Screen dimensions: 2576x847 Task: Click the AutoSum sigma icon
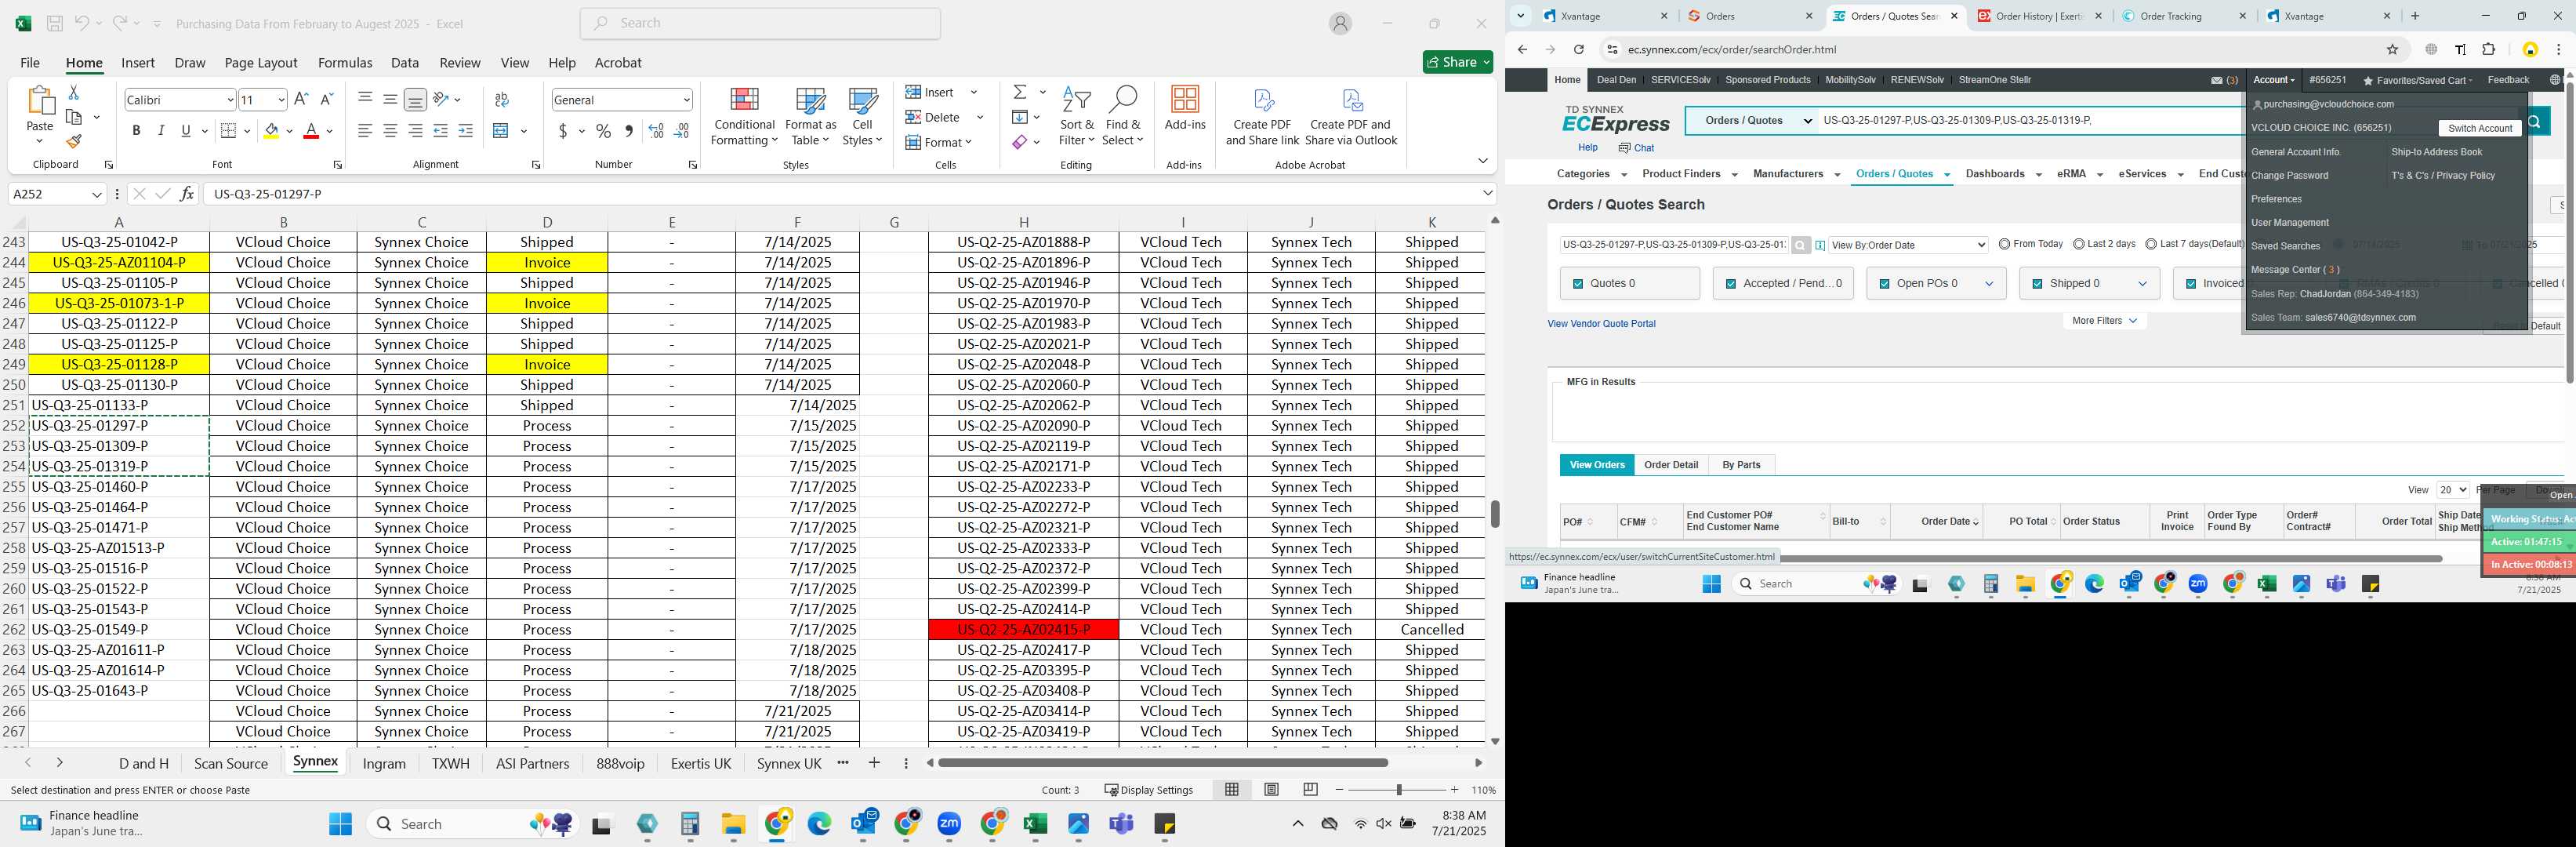pyautogui.click(x=1020, y=92)
